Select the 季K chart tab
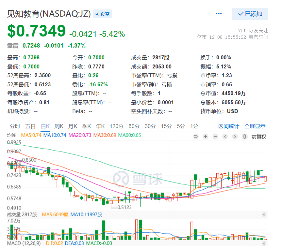281x246 pixels. tap(86, 126)
